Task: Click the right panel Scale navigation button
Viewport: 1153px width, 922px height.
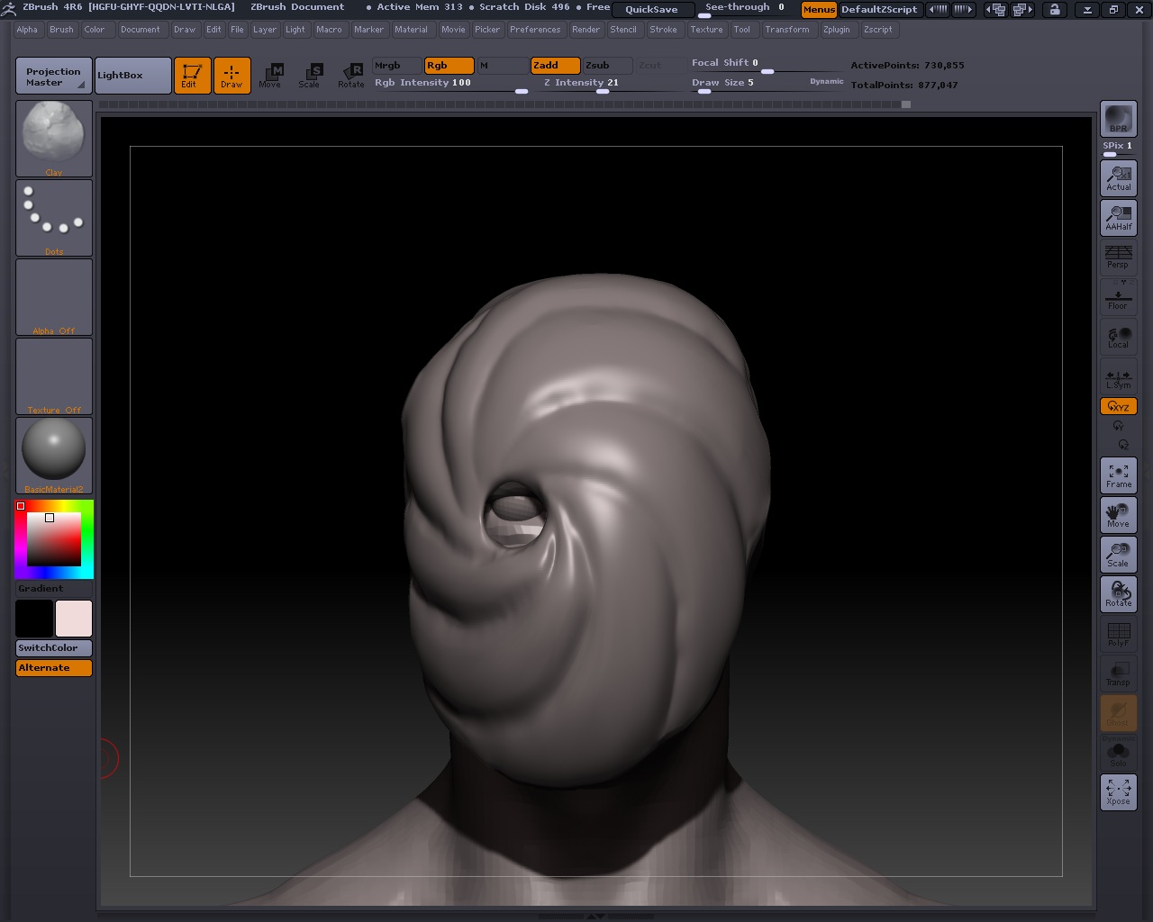Action: [x=1119, y=555]
